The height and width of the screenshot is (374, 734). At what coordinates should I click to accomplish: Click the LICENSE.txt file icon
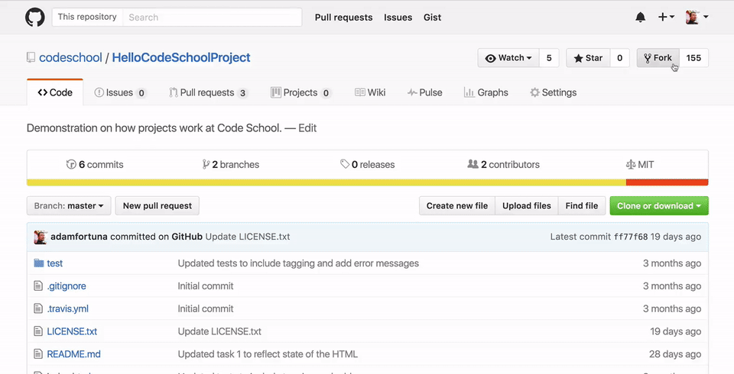tap(38, 331)
